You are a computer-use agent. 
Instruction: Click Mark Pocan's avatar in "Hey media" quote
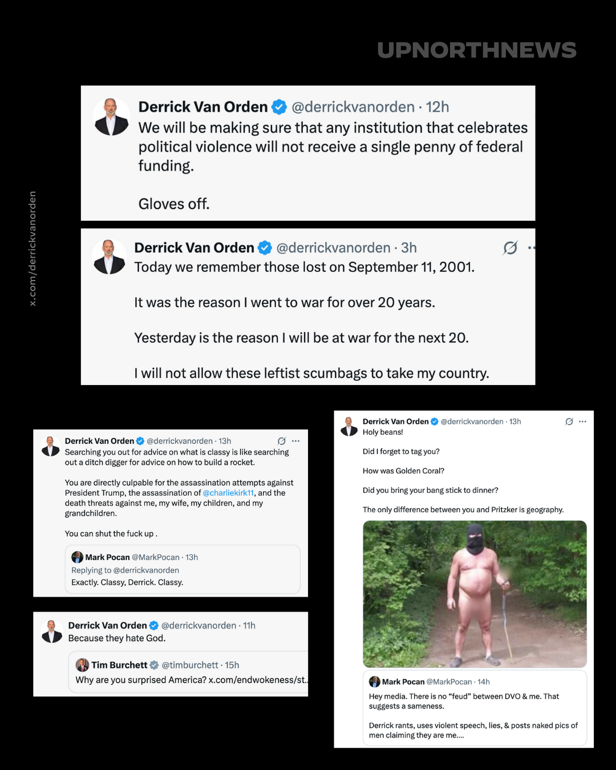pyautogui.click(x=375, y=682)
